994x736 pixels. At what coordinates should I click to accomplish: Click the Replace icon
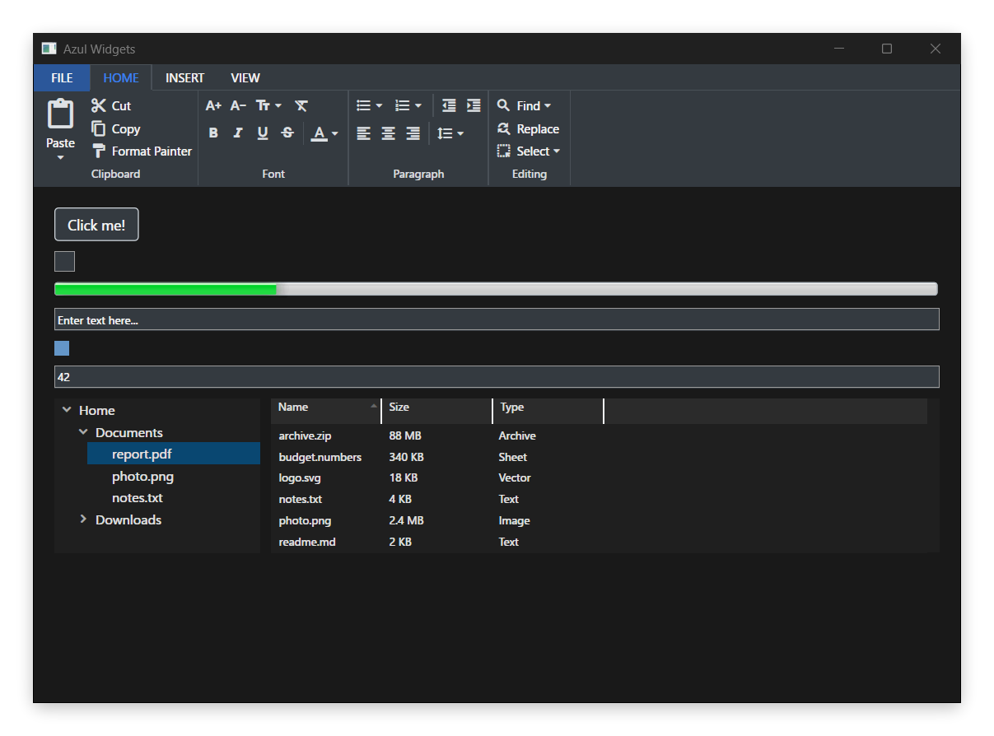[x=503, y=128]
